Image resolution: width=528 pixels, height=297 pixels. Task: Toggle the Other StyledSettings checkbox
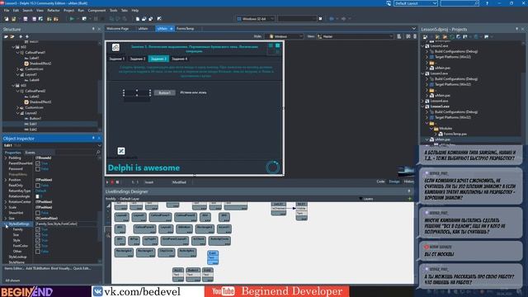38,251
